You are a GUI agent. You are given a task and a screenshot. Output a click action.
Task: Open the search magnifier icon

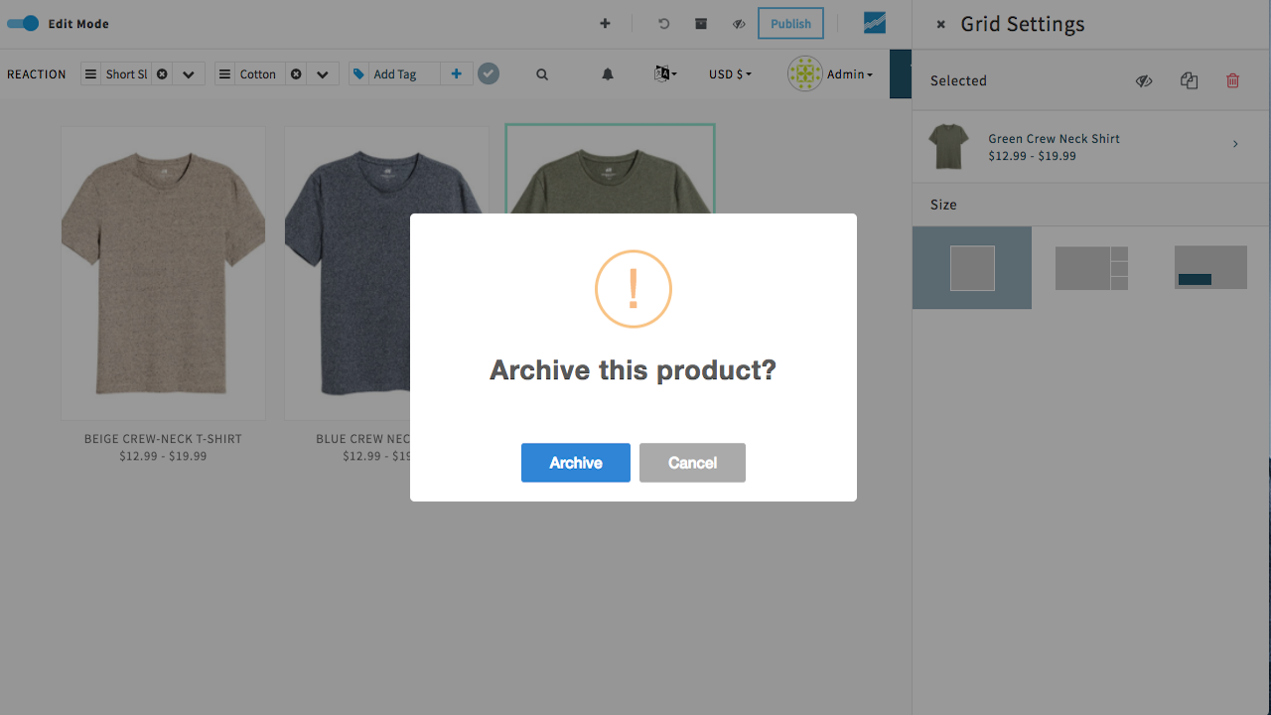tap(542, 74)
